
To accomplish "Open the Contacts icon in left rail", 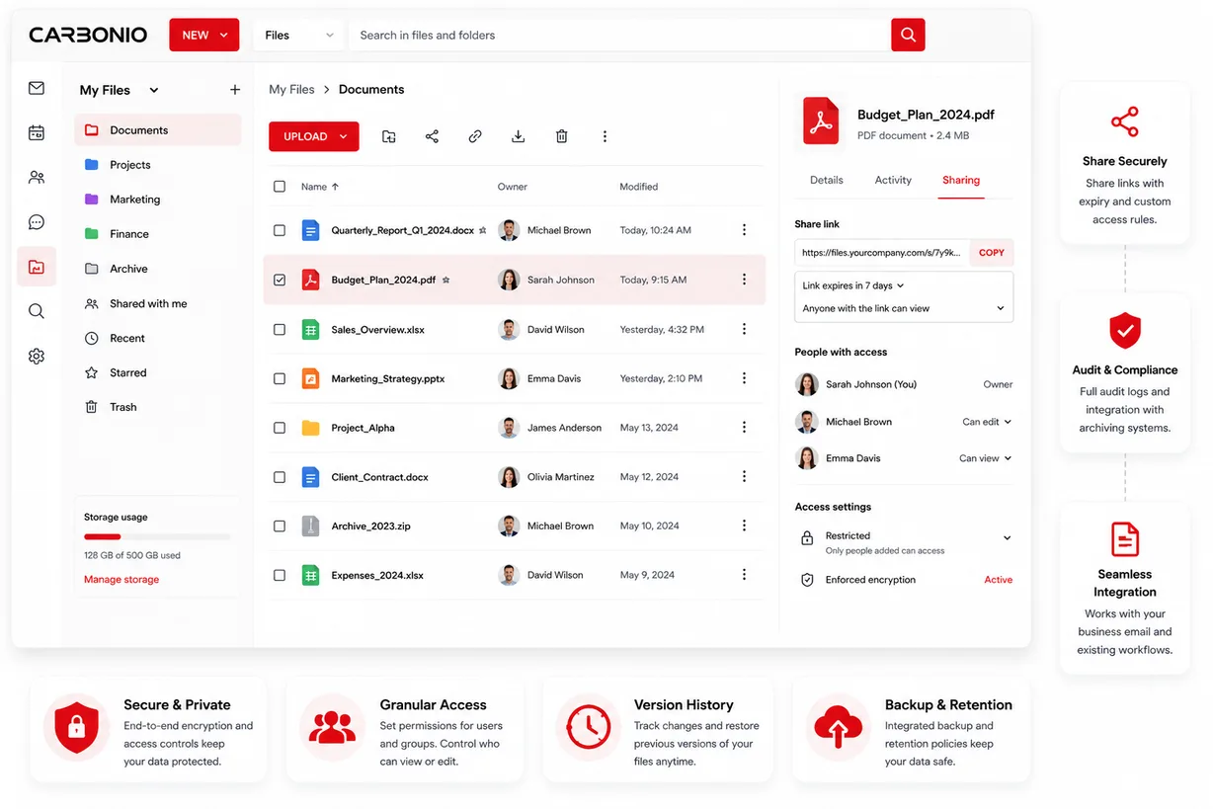I will (37, 178).
